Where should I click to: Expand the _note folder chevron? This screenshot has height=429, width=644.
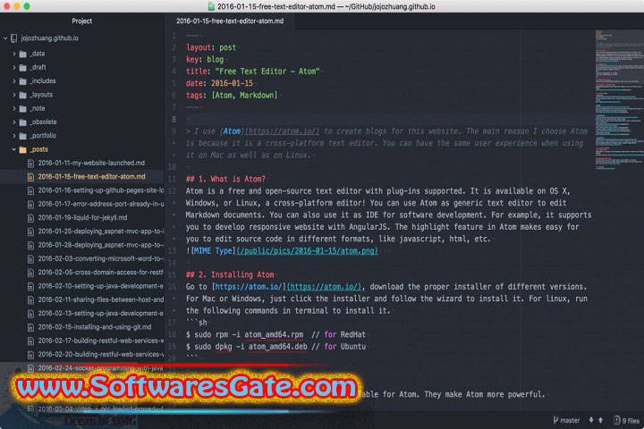tap(14, 109)
